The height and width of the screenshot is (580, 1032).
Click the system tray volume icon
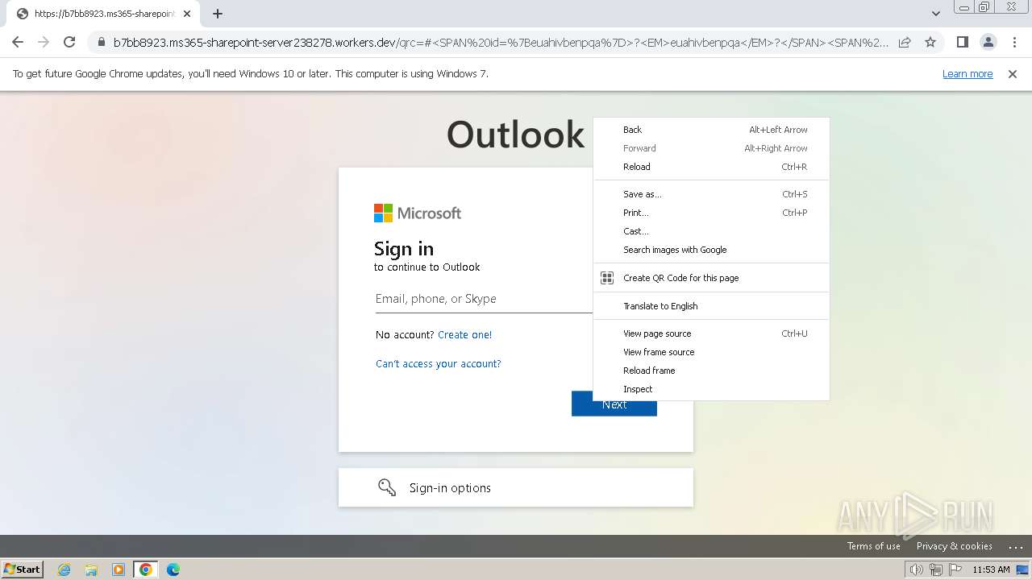916,570
